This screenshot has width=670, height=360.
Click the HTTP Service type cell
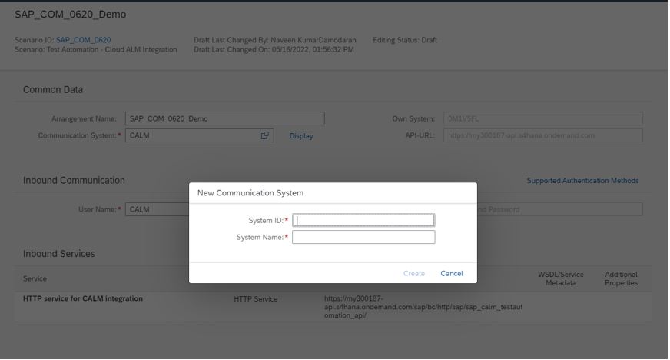tap(256, 299)
